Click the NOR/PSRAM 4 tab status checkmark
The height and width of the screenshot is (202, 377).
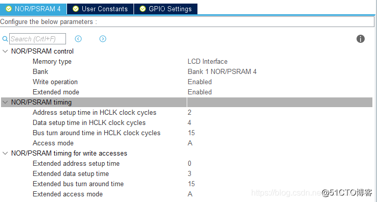(9, 9)
